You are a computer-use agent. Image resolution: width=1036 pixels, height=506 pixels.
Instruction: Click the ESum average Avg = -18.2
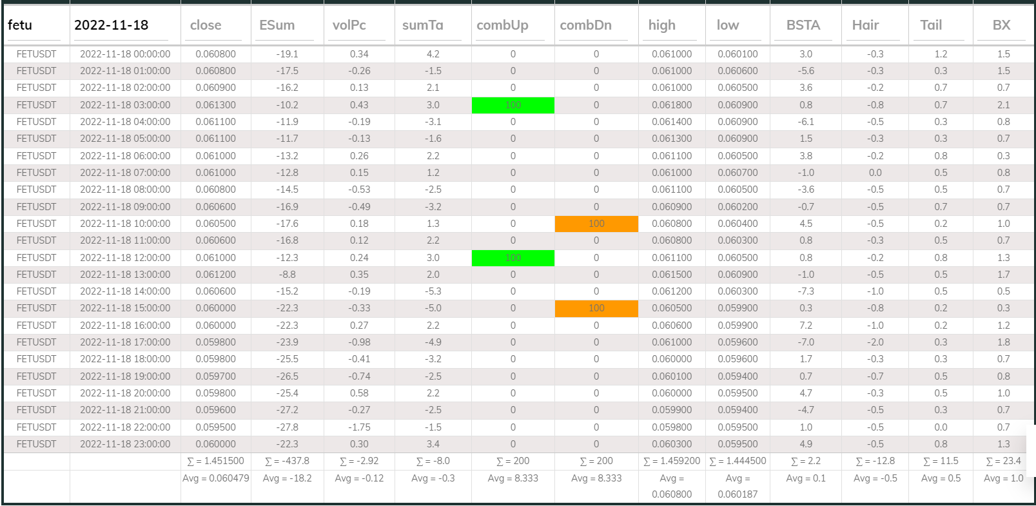pos(287,478)
